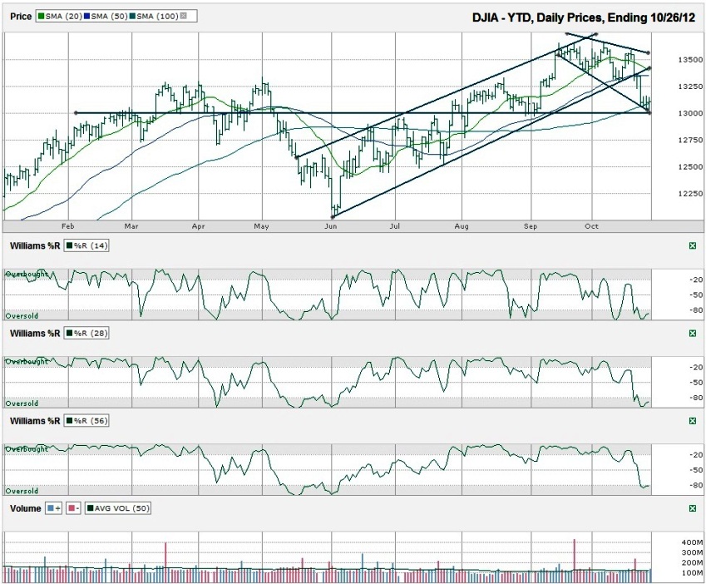Viewport: 706px width, 584px height.
Task: Click Oversold label in %R (14) panel
Action: click(x=22, y=316)
